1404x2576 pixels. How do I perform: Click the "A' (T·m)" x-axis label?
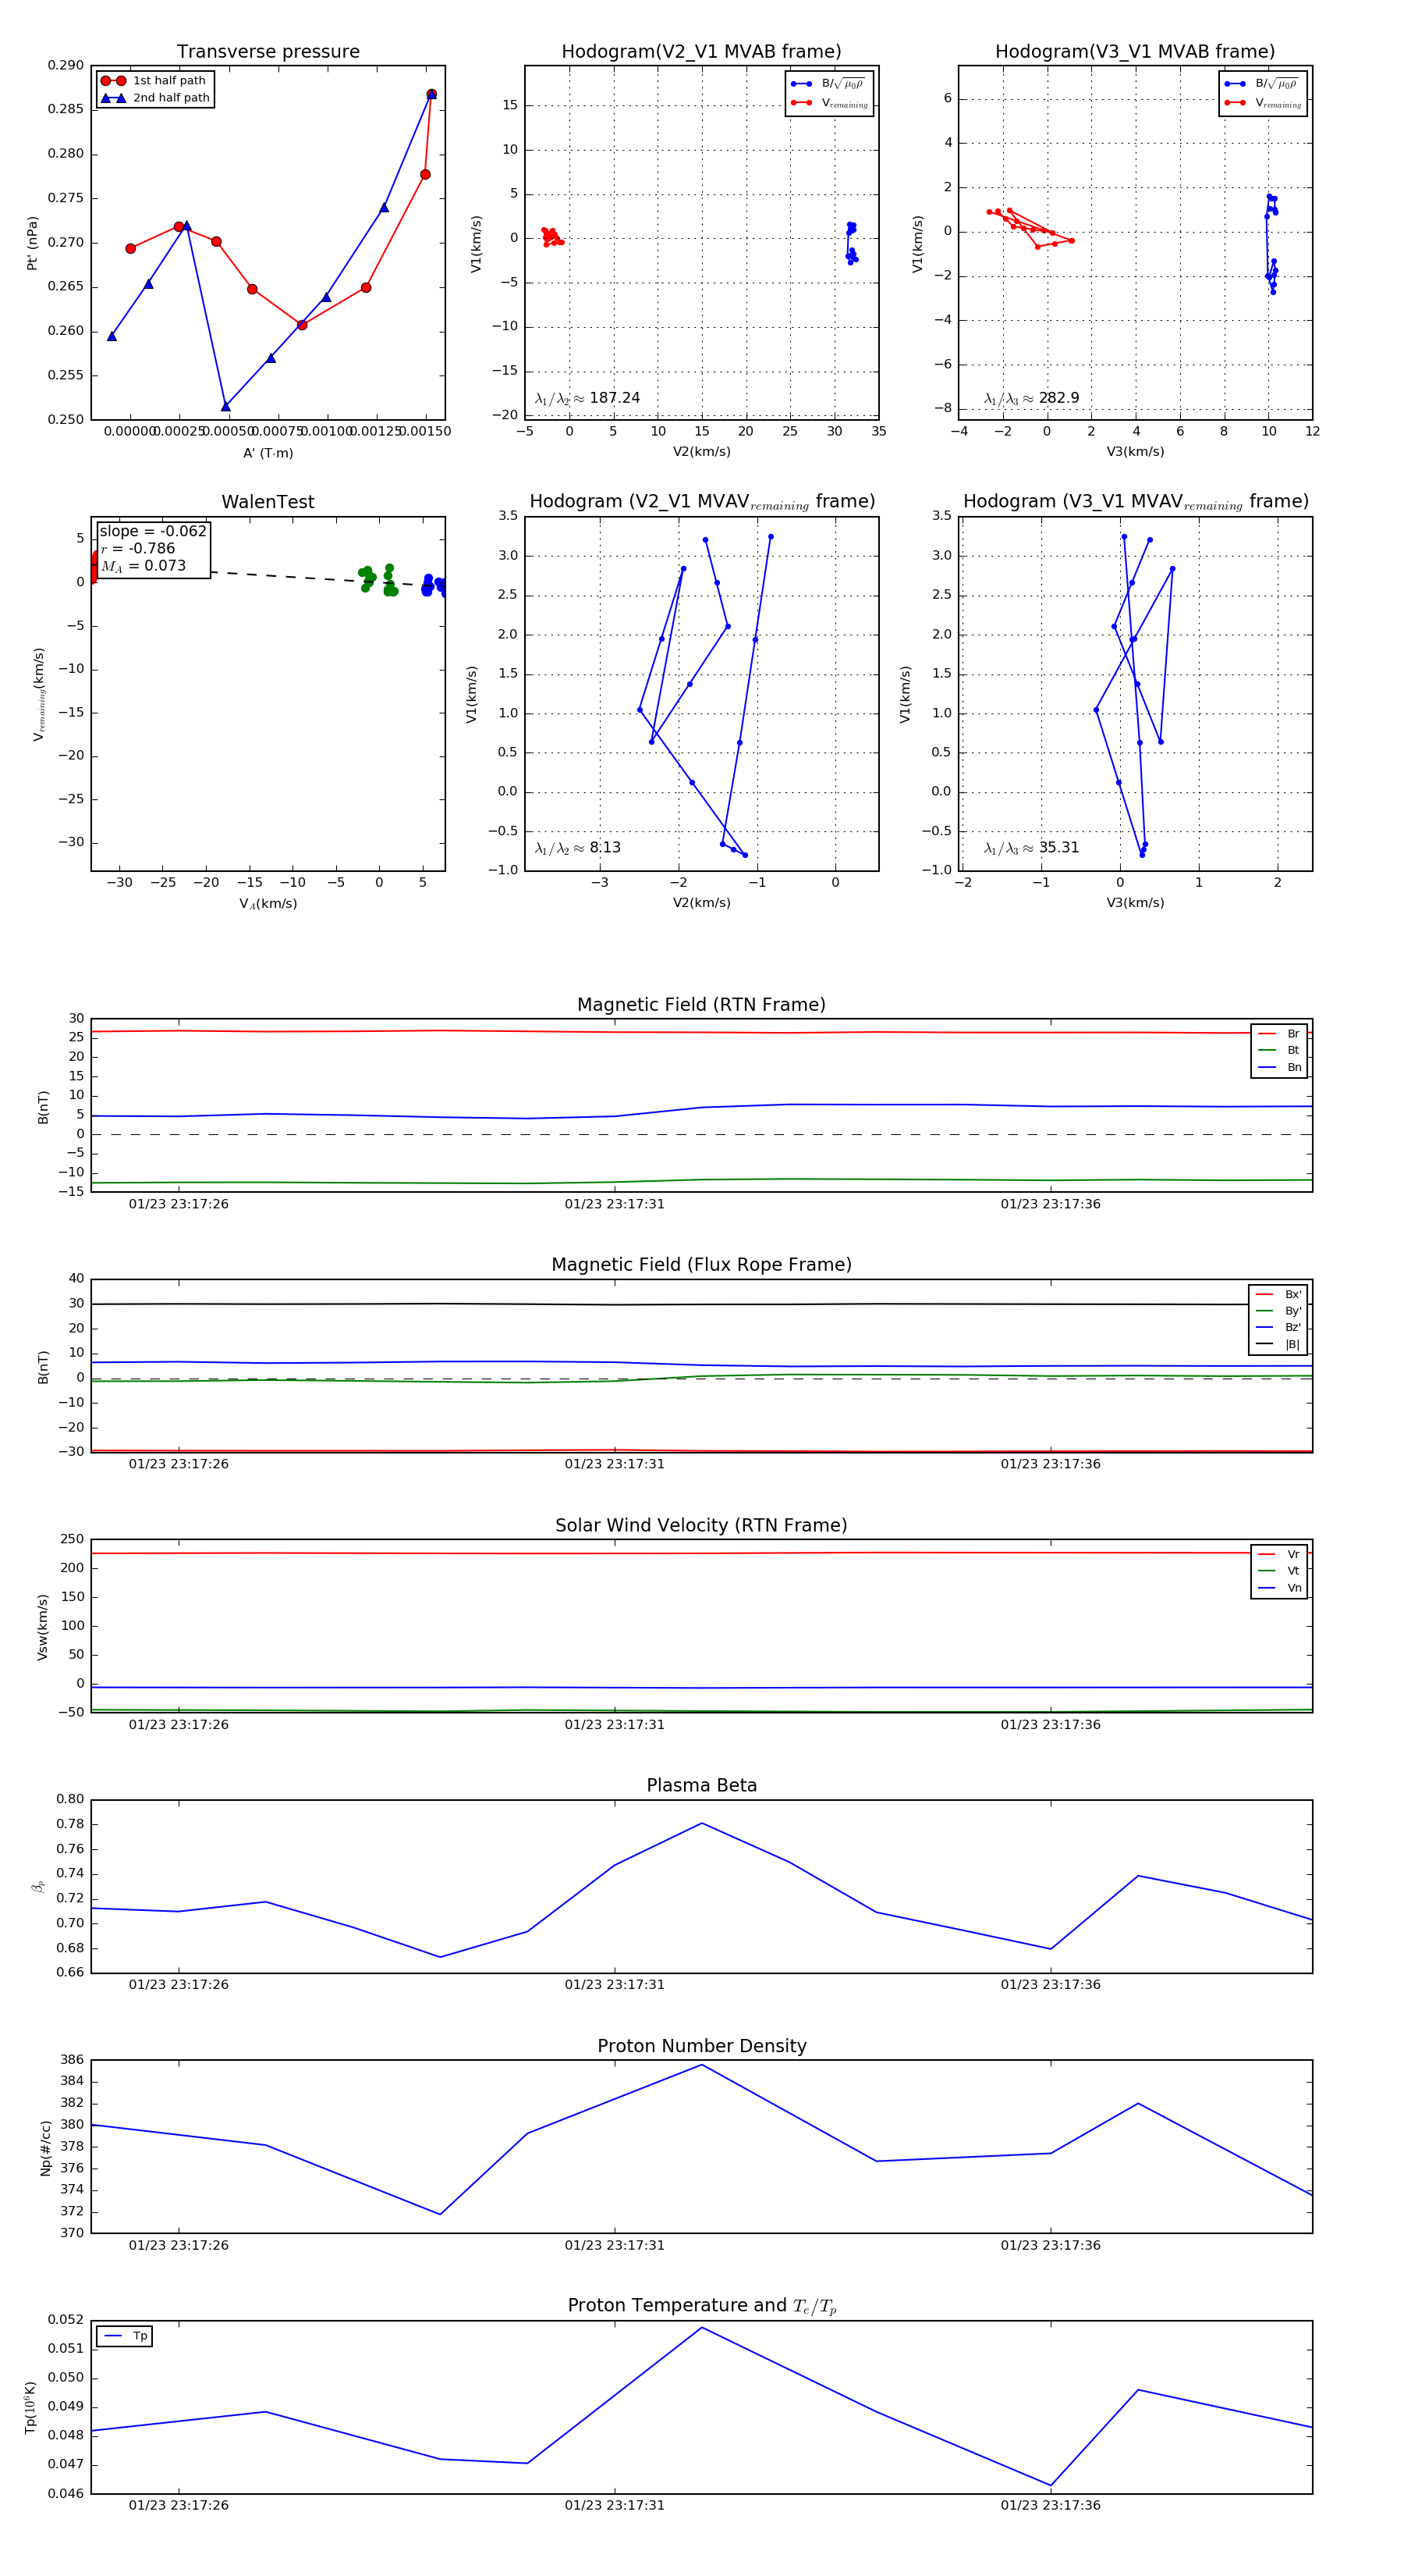pos(268,453)
